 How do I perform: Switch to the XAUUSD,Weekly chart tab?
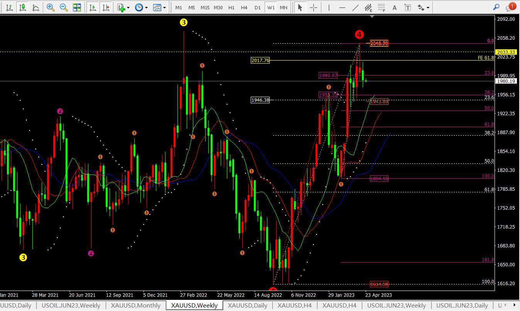(x=194, y=306)
